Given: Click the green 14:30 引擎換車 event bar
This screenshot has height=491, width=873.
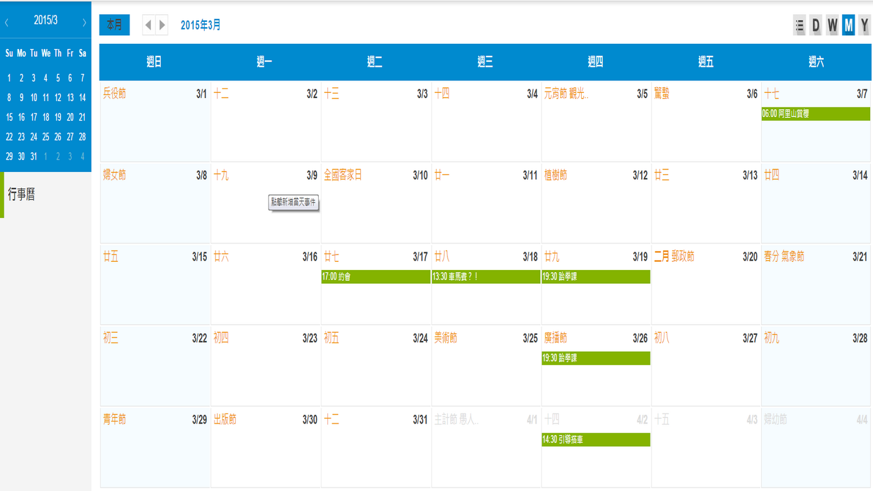Looking at the screenshot, I should (595, 440).
